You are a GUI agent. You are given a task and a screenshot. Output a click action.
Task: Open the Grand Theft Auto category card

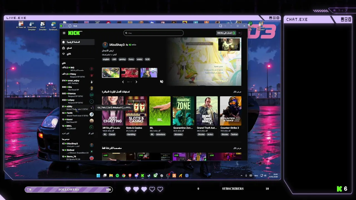coord(207,111)
